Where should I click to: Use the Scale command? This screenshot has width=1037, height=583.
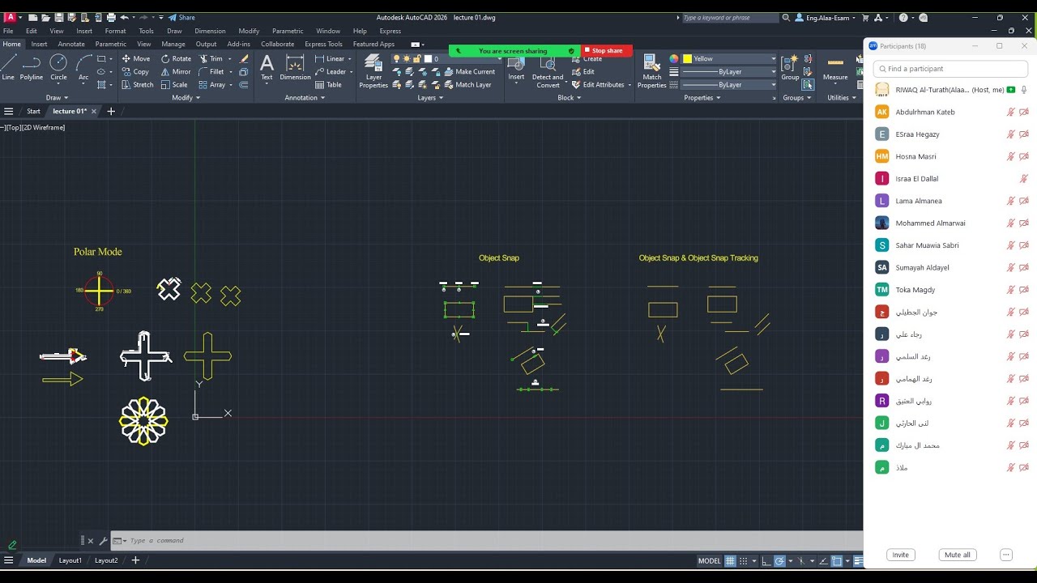[174, 84]
